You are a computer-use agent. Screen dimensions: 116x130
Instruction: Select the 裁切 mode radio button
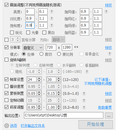point(41,54)
